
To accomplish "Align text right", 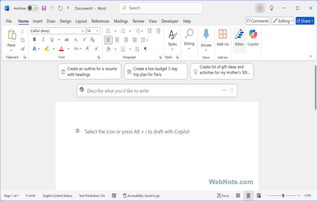I will click(x=126, y=40).
